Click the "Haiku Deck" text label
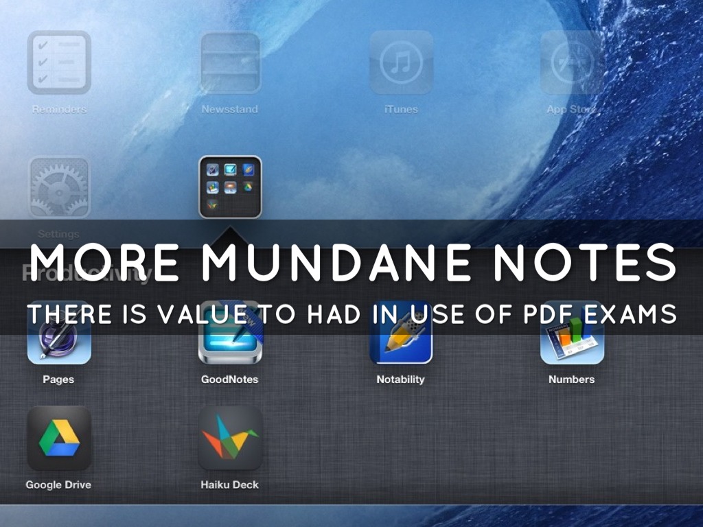The image size is (703, 527). pyautogui.click(x=229, y=484)
